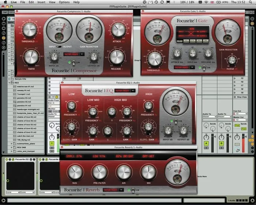Click the Stop Clips button
256x205 pixels.
coord(240,97)
